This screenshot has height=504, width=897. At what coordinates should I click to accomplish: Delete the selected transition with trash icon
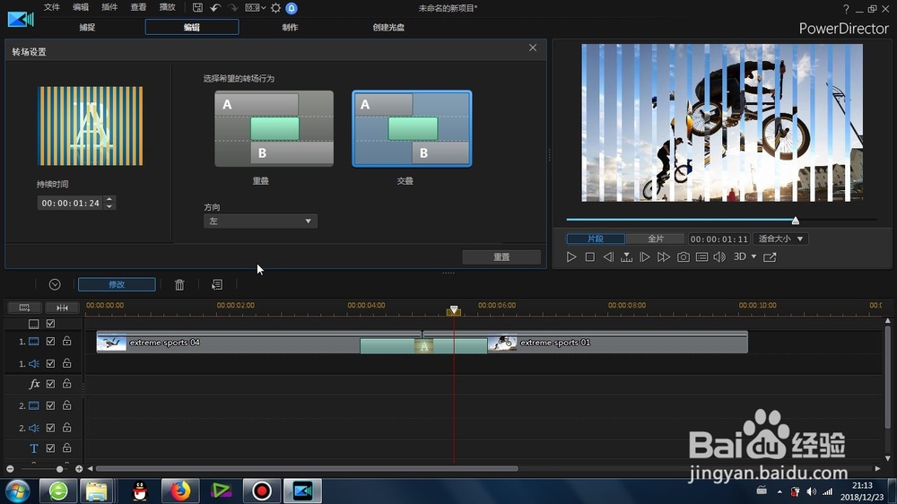pyautogui.click(x=179, y=284)
